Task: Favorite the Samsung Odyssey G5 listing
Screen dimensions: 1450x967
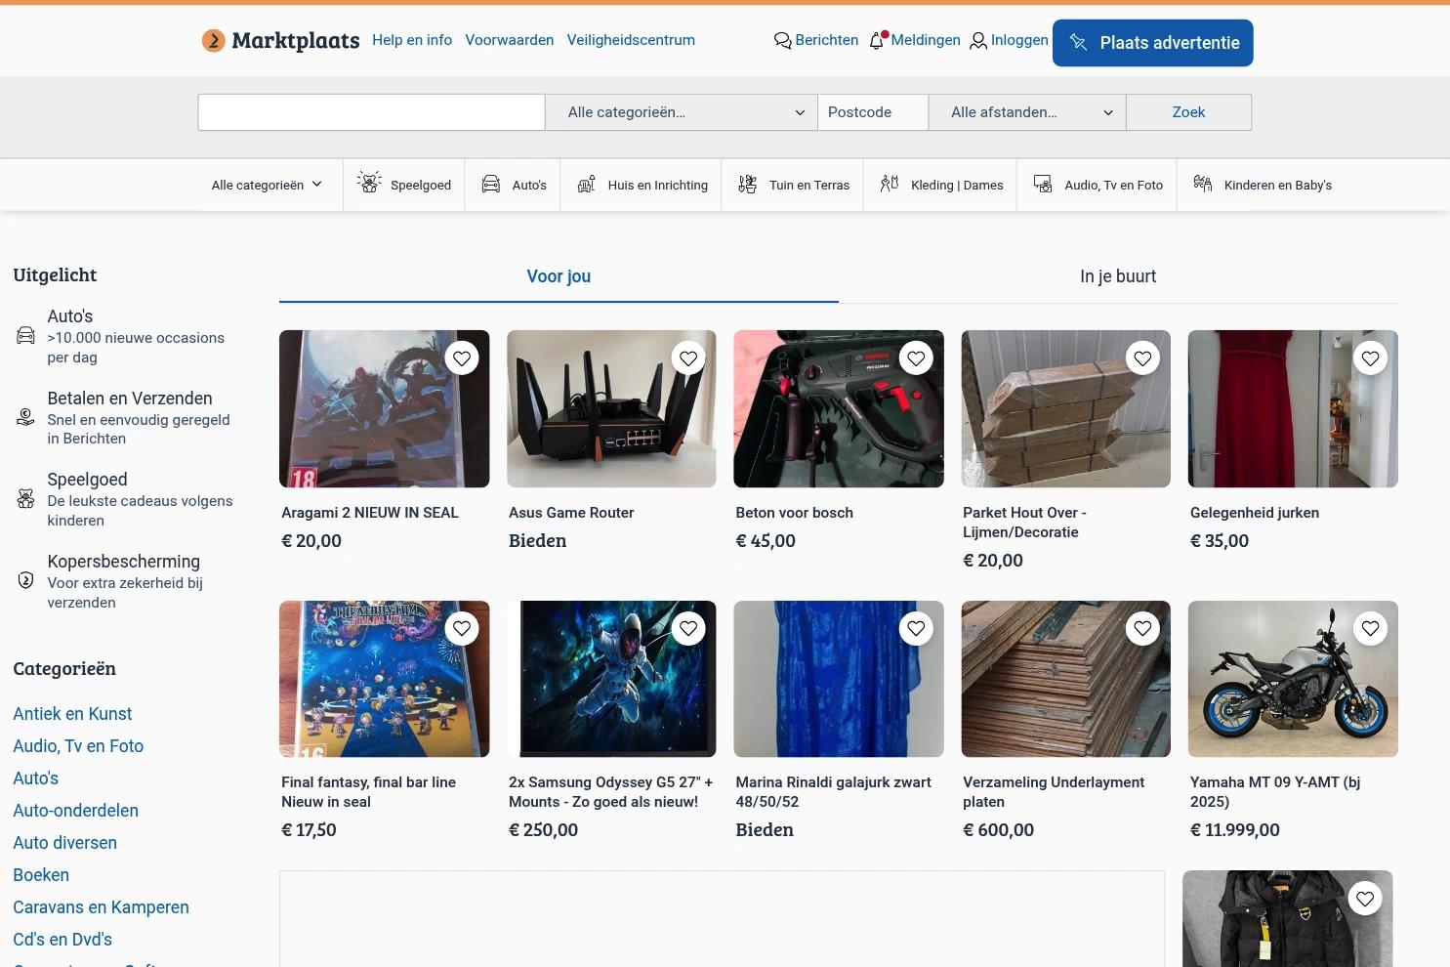Action: pos(688,628)
